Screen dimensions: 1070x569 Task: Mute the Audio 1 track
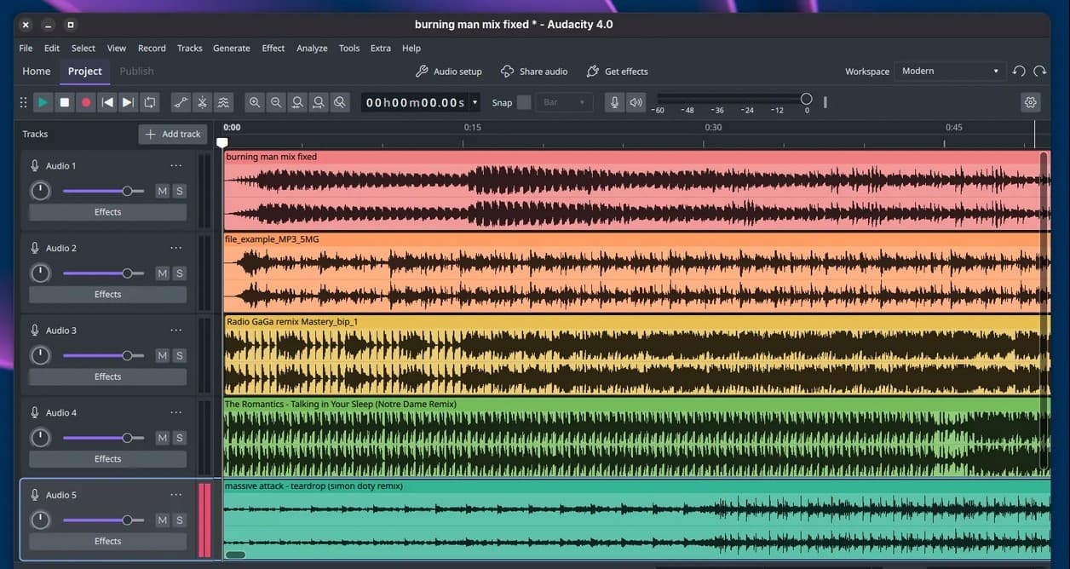(x=162, y=191)
